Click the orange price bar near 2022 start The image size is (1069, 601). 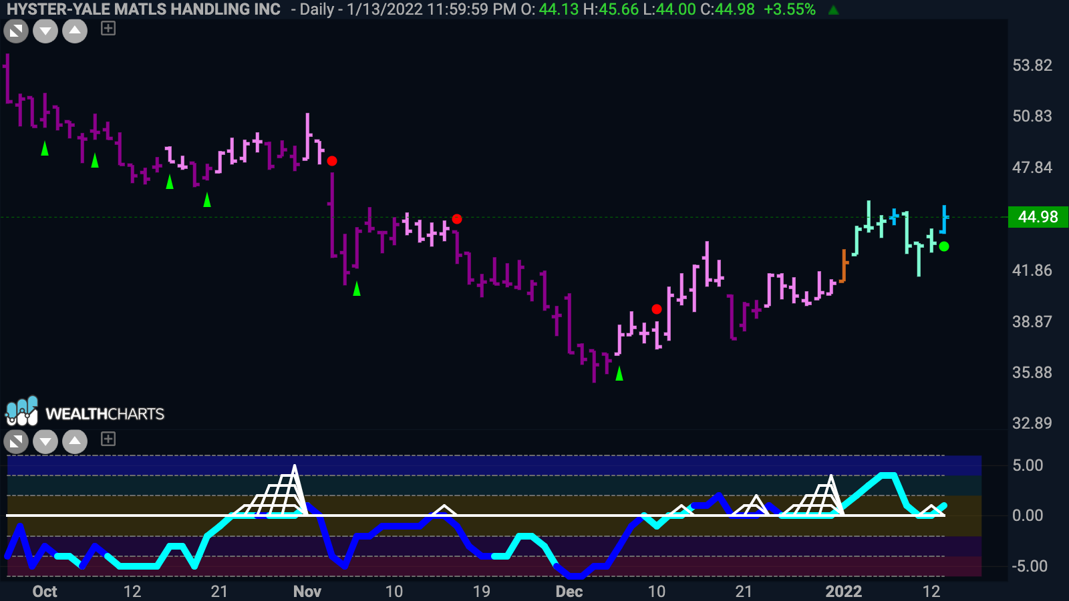pos(844,266)
